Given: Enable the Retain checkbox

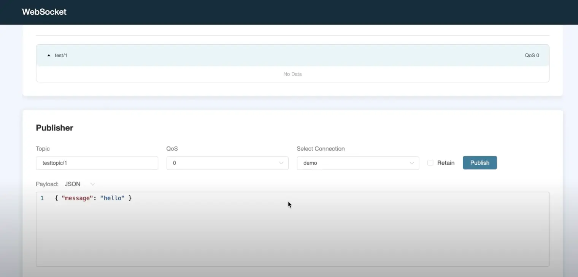Looking at the screenshot, I should coord(430,163).
